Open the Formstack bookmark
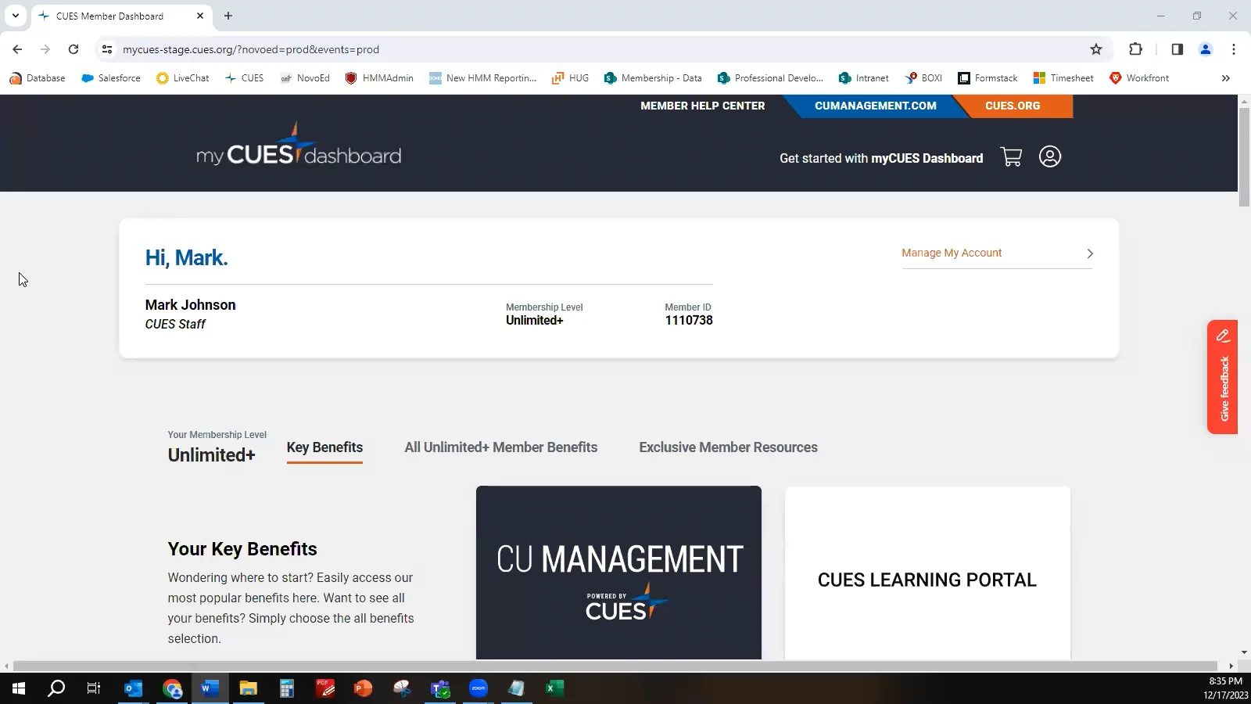The height and width of the screenshot is (704, 1251). [988, 77]
